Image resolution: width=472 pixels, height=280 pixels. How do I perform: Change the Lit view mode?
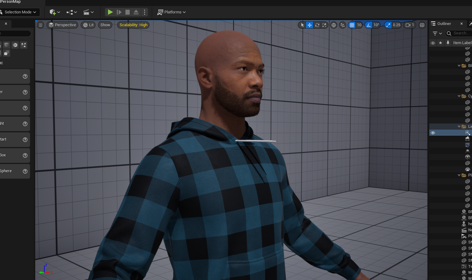(88, 25)
